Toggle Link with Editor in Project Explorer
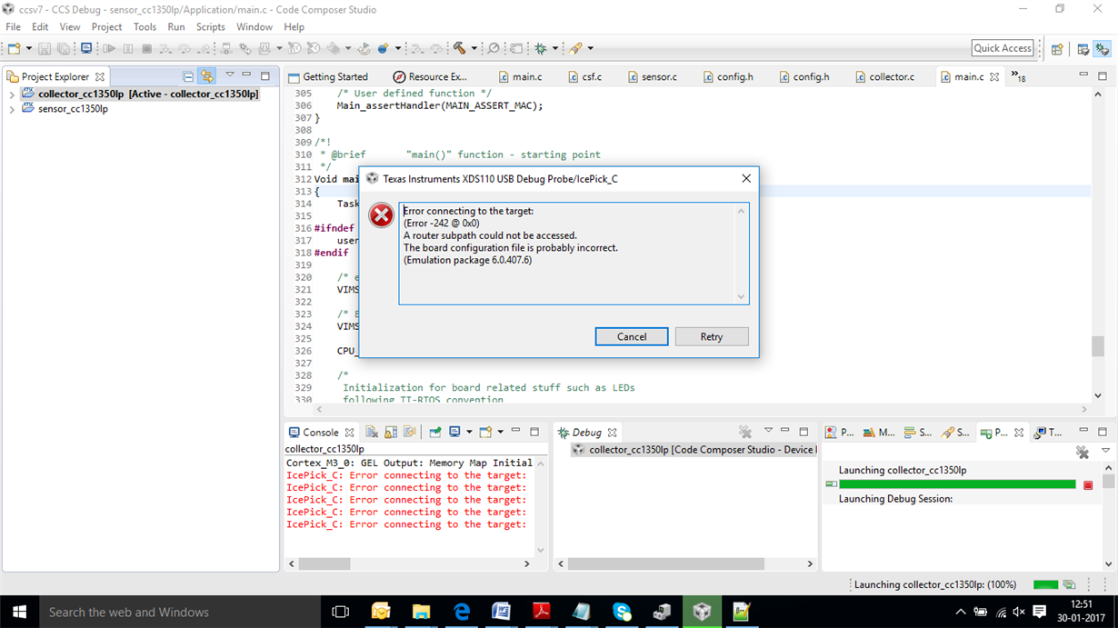The height and width of the screenshot is (628, 1118). point(206,75)
